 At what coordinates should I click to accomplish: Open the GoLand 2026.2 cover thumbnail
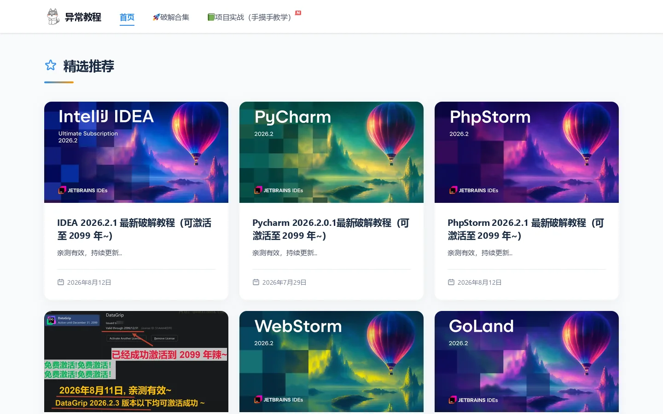click(527, 362)
